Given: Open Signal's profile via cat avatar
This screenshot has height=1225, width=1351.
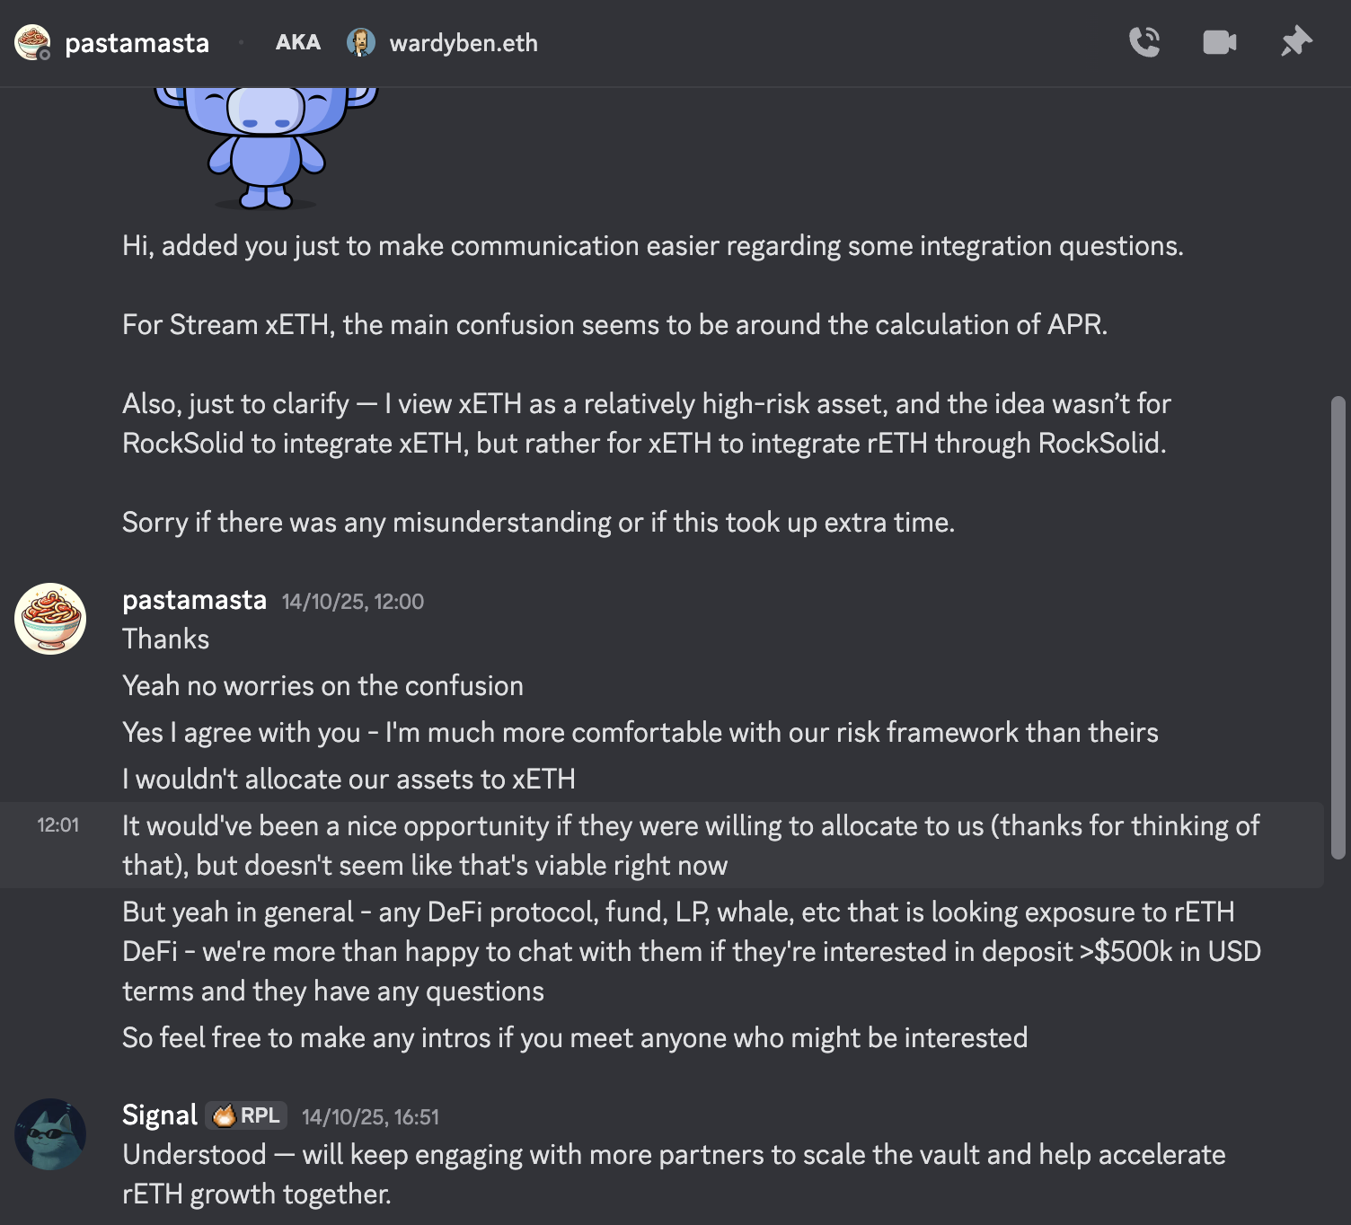Looking at the screenshot, I should (50, 1134).
